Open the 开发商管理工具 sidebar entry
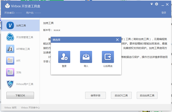This screenshot has height=112, width=172. (x=25, y=37)
